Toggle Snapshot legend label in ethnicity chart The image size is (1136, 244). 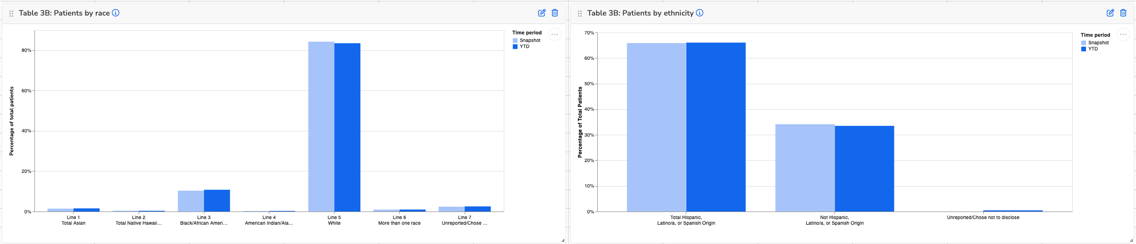point(1098,43)
